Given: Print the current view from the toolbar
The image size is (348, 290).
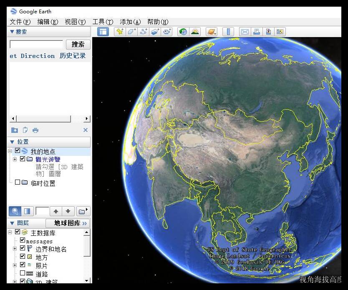Looking at the screenshot, I should click(x=257, y=32).
